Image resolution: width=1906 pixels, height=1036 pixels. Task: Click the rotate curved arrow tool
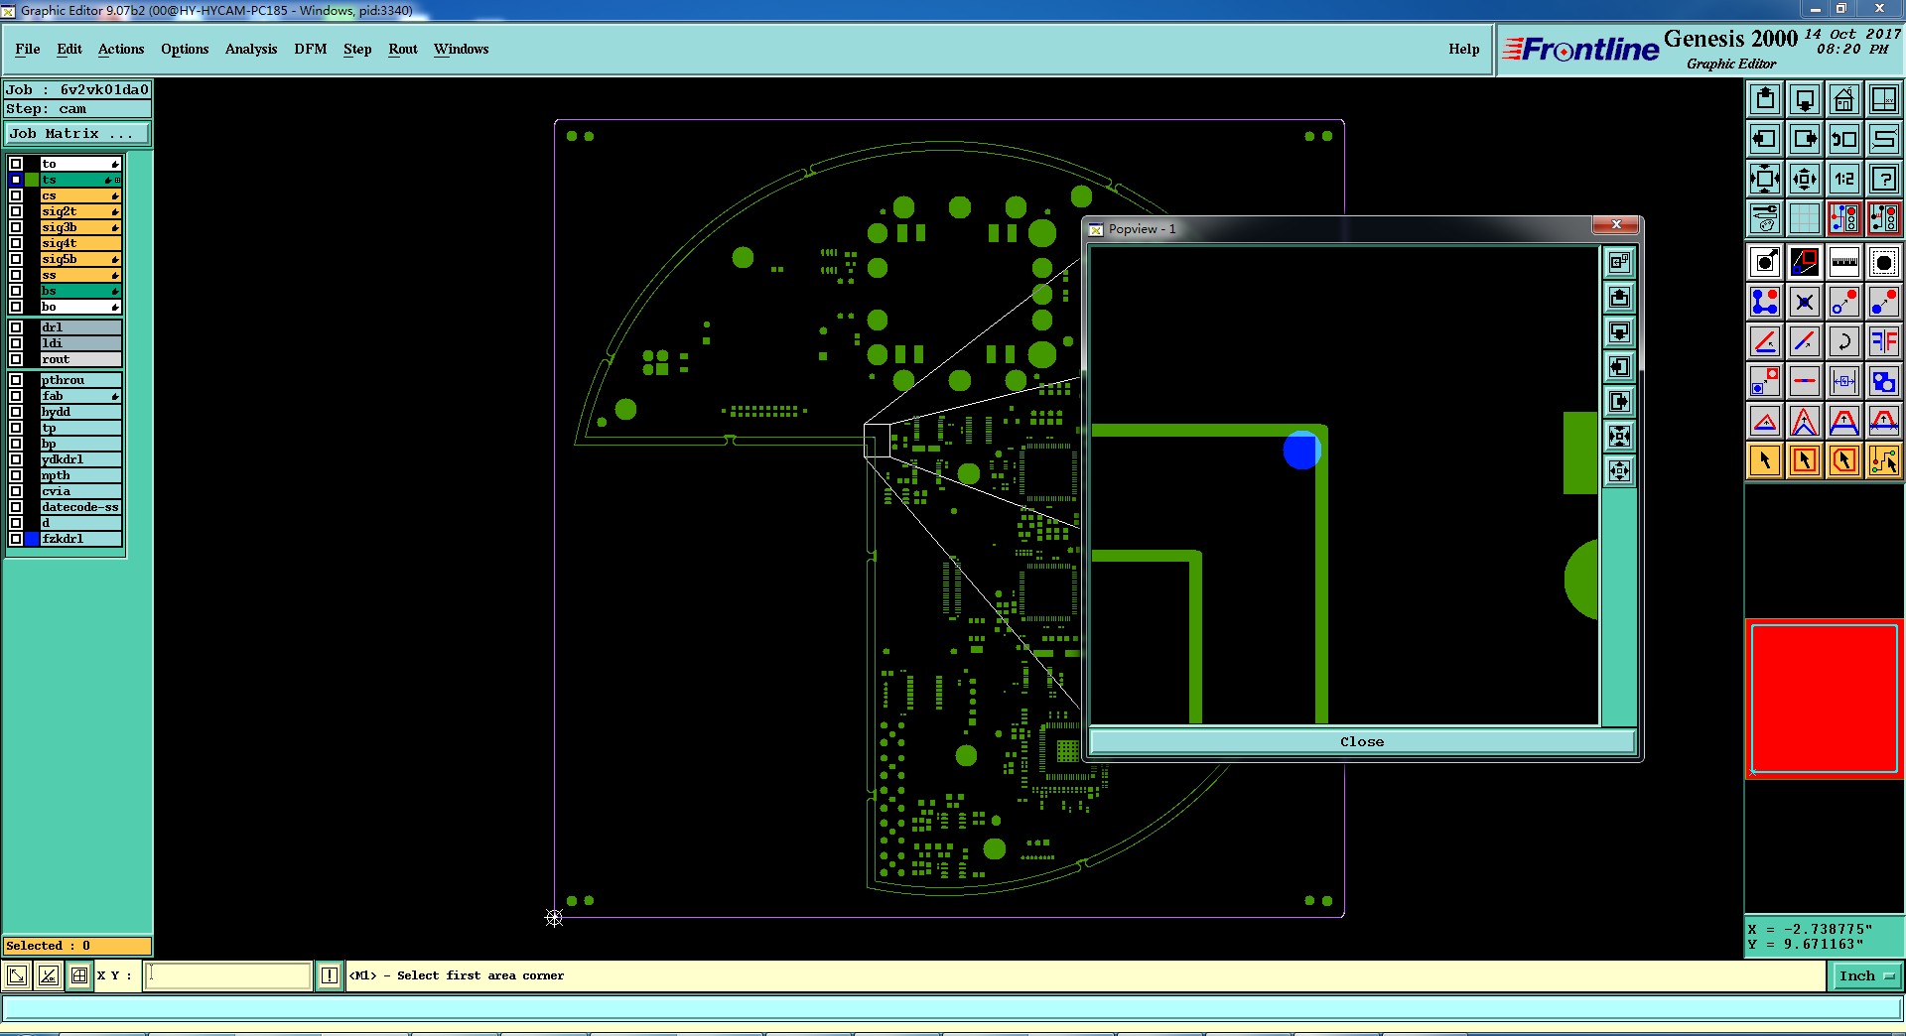(1844, 341)
